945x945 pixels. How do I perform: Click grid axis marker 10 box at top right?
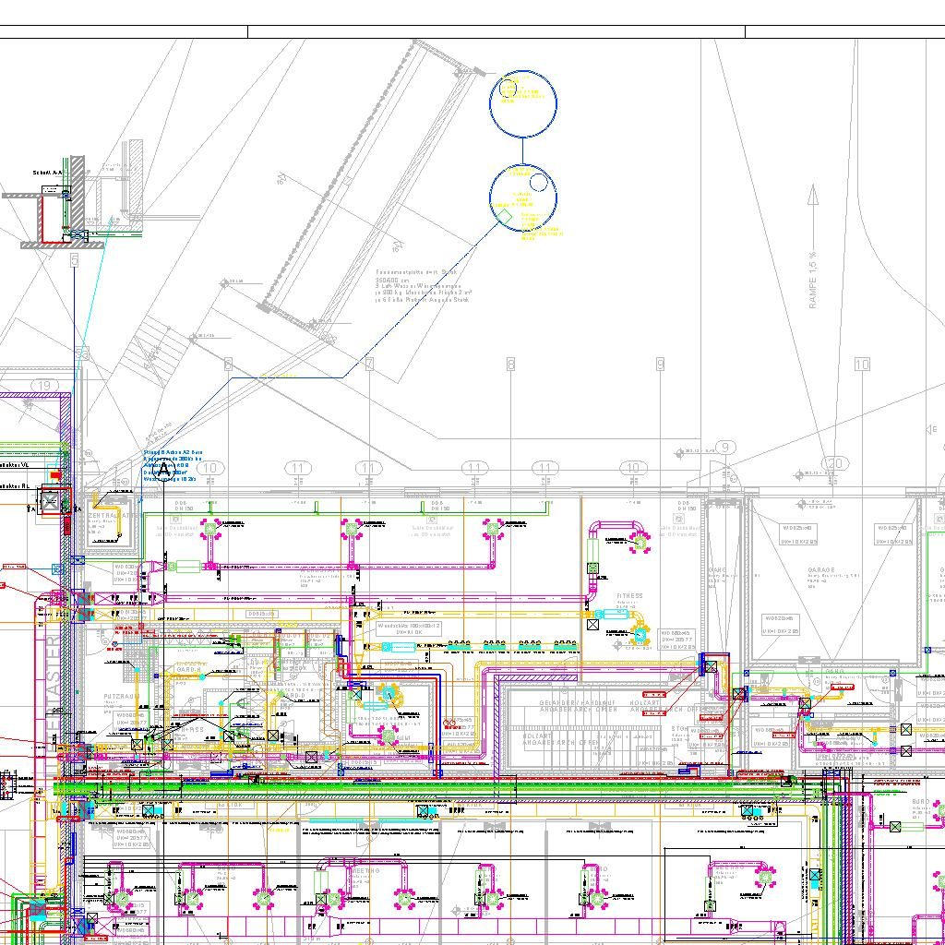coord(862,365)
